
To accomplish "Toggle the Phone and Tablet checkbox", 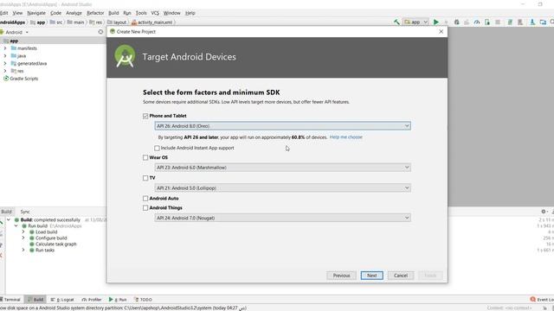I will 145,116.
